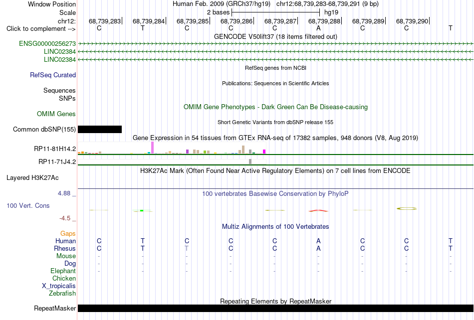Image resolution: width=474 pixels, height=320 pixels.
Task: Select the black RepeatMasker element bar
Action: pos(276,308)
